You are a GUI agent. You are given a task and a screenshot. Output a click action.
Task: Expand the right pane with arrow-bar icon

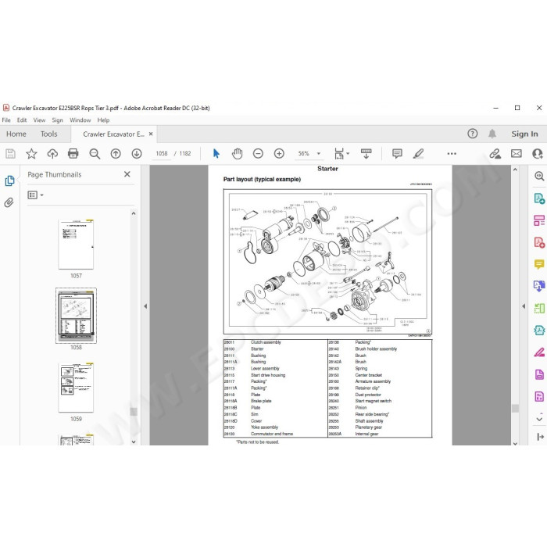(x=540, y=436)
